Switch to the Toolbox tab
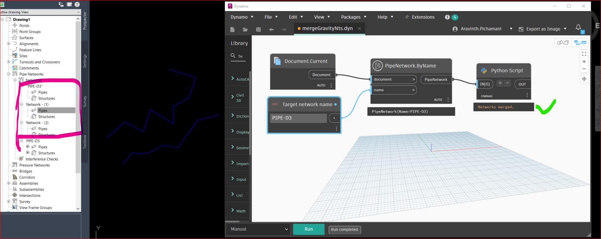The width and height of the screenshot is (601, 239). pyautogui.click(x=85, y=142)
